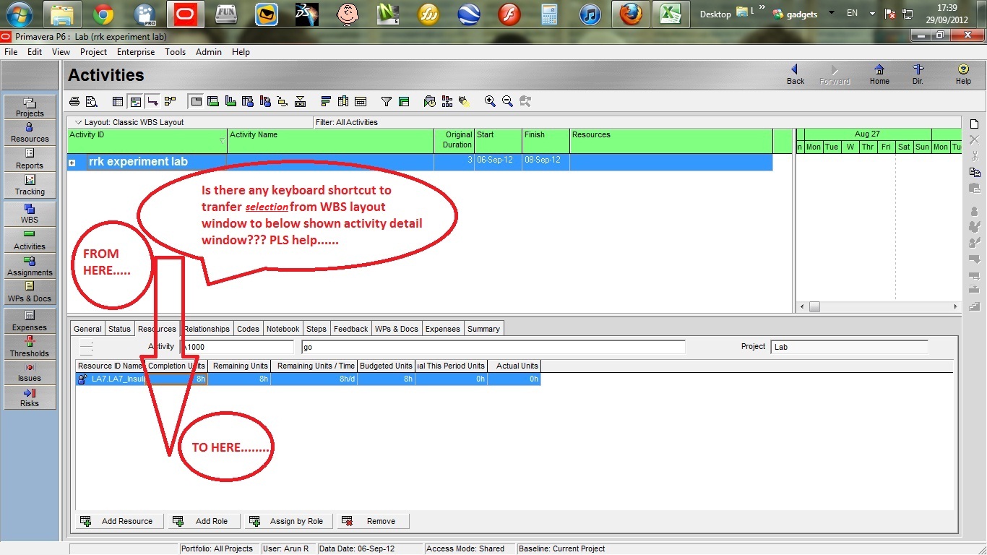Click the Assign by Role button
The height and width of the screenshot is (555, 987).
click(288, 521)
